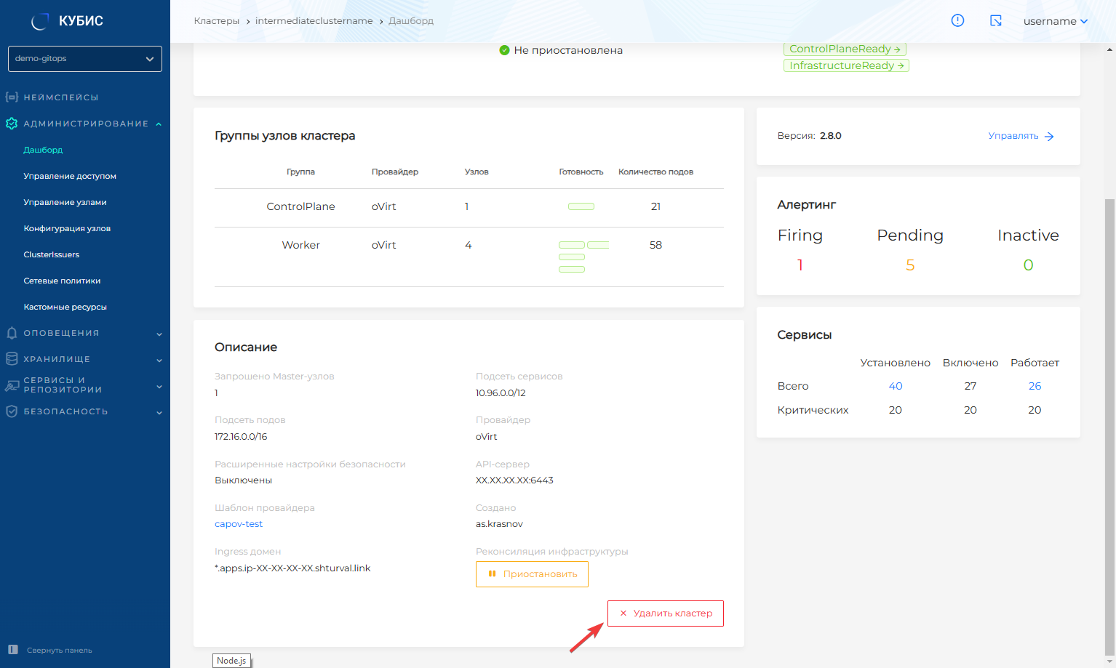Image resolution: width=1116 pixels, height=668 pixels.
Task: Click the Администрирование gear icon
Action: pos(12,124)
